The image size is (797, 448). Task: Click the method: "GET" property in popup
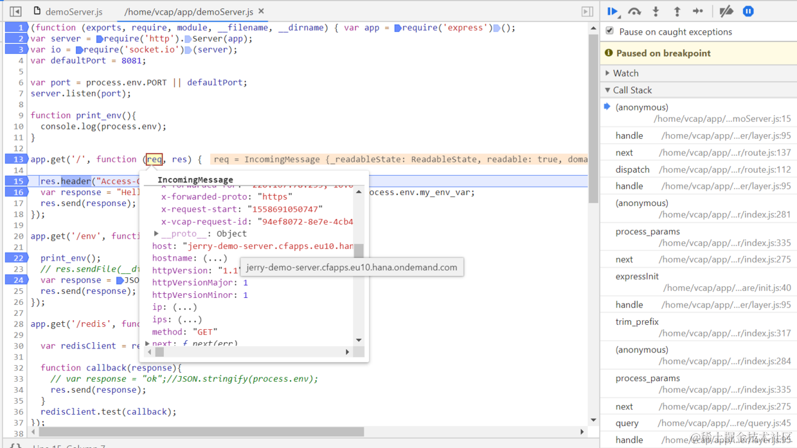[185, 332]
